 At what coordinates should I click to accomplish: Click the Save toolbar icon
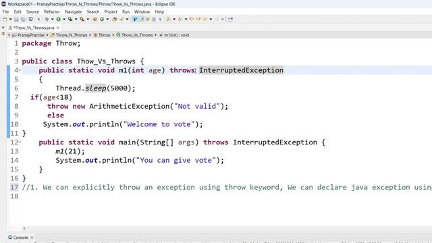coord(16,20)
